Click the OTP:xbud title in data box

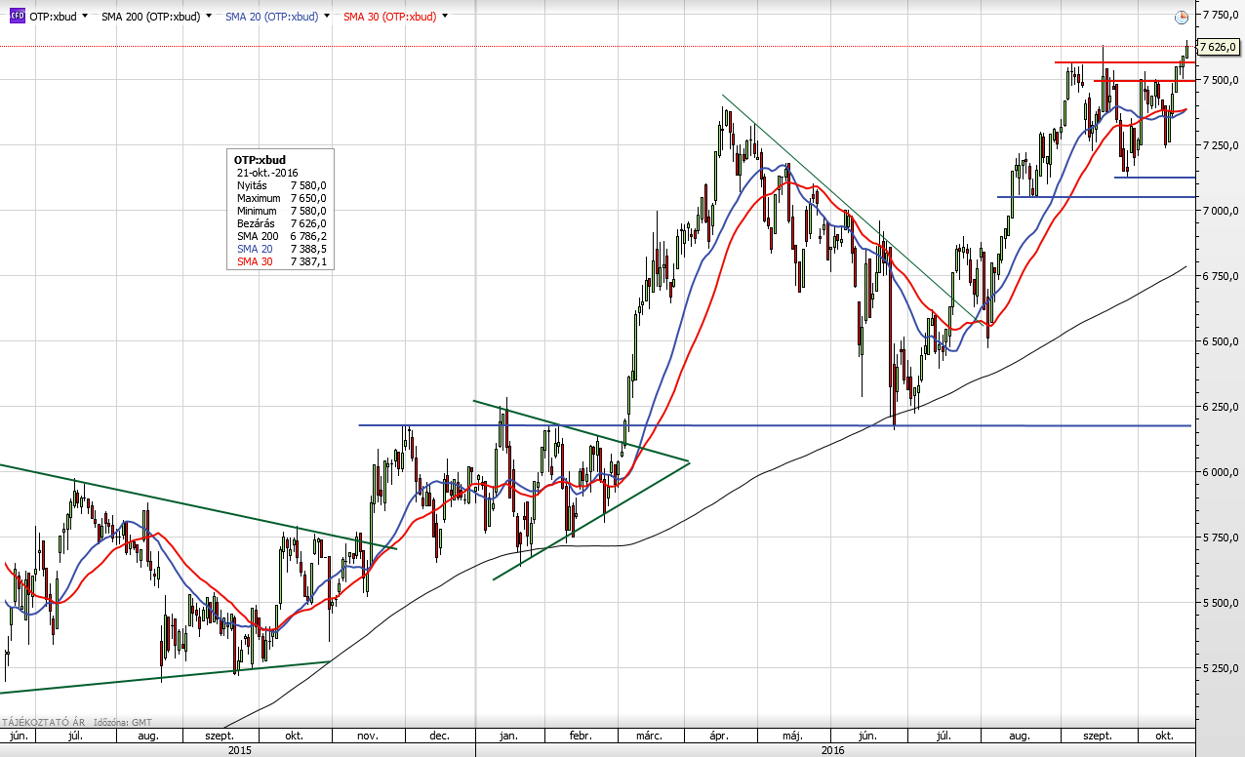pyautogui.click(x=260, y=159)
